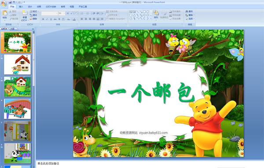The height and width of the screenshot is (168, 264).
Task: Click the Save icon in quick access toolbar
Action: tap(10, 2)
